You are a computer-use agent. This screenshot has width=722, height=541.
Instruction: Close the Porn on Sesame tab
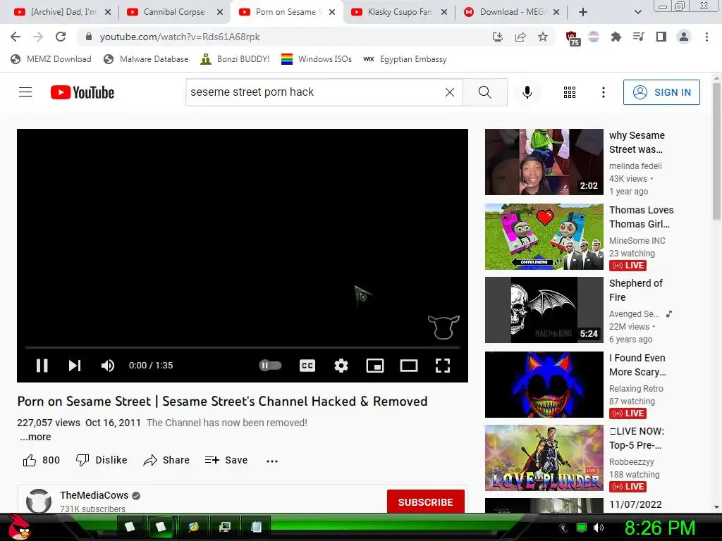332,12
